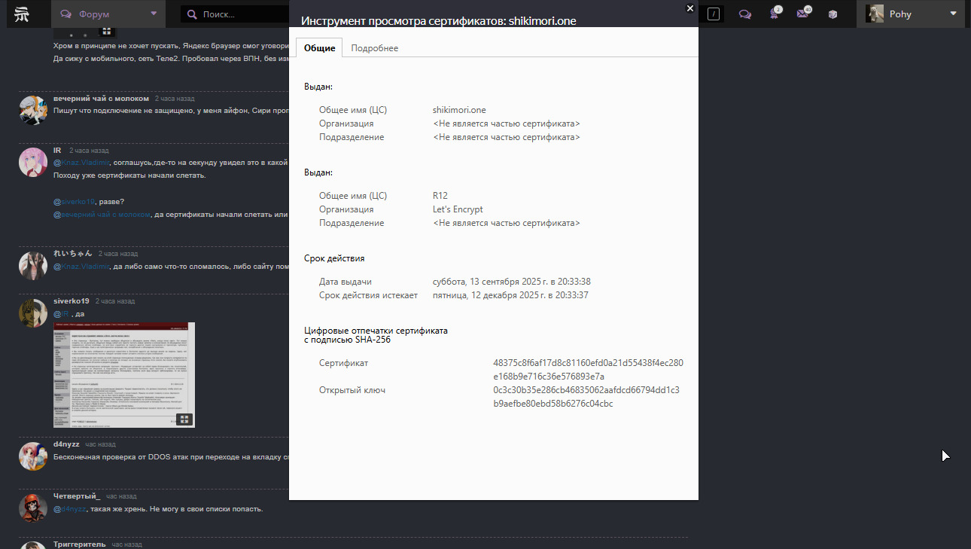971x549 pixels.
Task: Click the Цифровые отпечатки сертификата heading
Action: click(376, 335)
